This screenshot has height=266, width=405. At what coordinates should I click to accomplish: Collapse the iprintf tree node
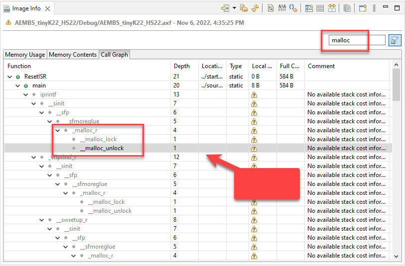(x=26, y=94)
